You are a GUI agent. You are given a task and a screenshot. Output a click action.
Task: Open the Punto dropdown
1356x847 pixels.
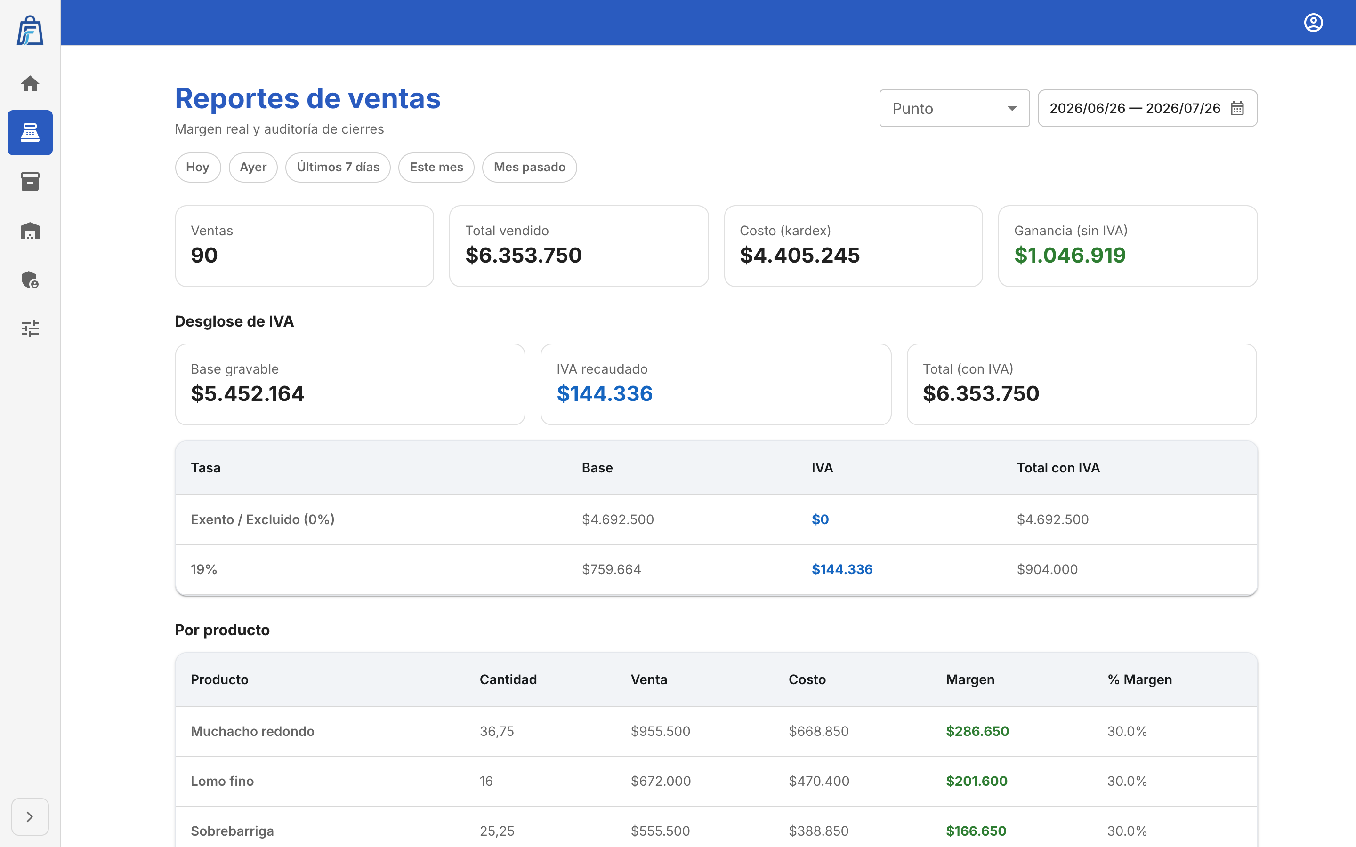[x=954, y=108]
